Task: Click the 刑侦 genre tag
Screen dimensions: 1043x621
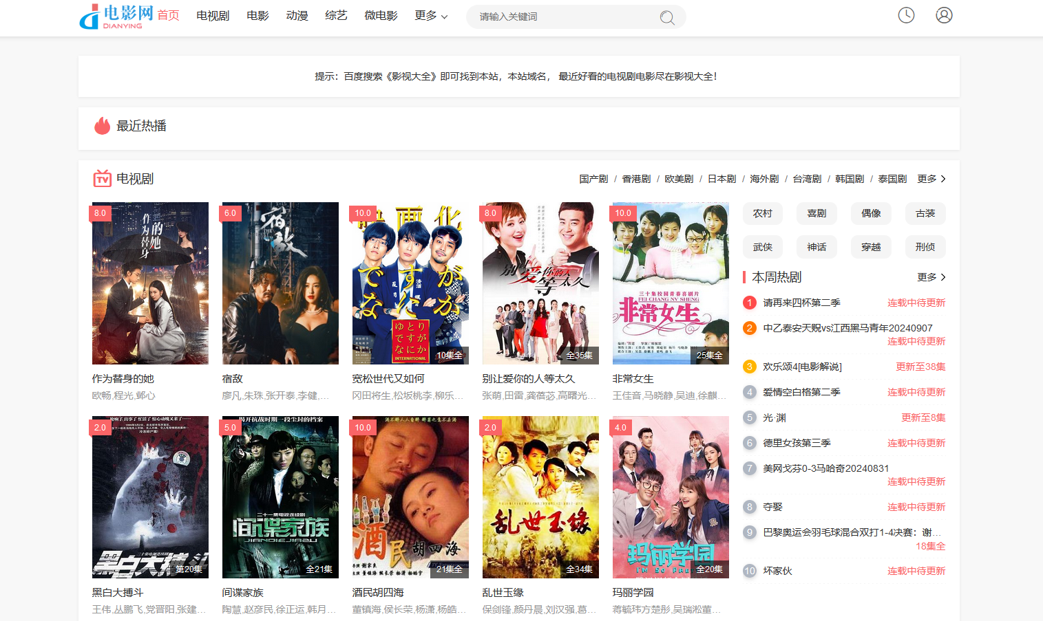Action: pos(925,247)
